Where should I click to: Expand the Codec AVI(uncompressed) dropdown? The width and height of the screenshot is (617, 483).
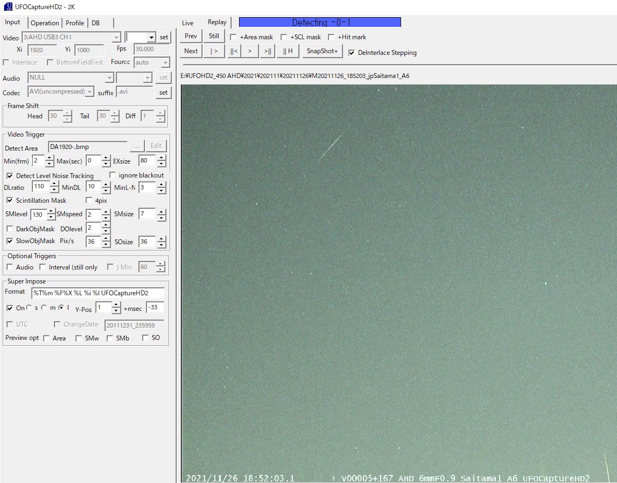click(x=89, y=92)
